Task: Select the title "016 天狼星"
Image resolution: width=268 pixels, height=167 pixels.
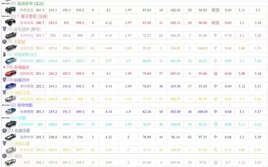Action: coord(16,42)
